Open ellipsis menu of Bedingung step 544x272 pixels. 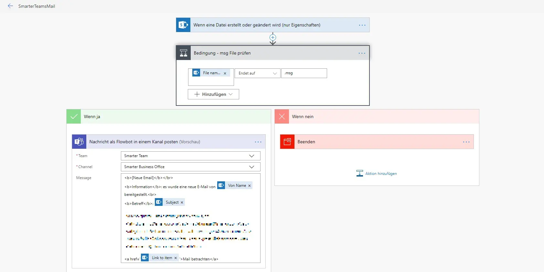(362, 53)
